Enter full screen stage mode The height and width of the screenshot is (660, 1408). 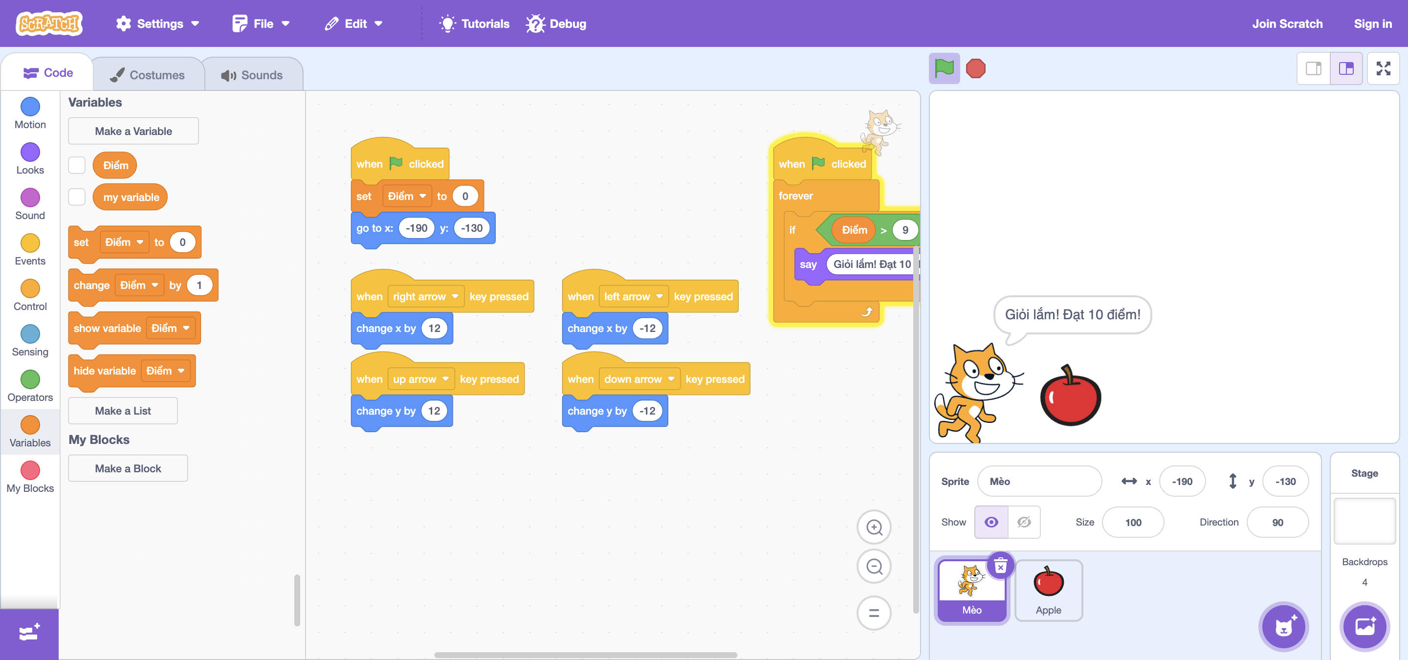pos(1383,68)
